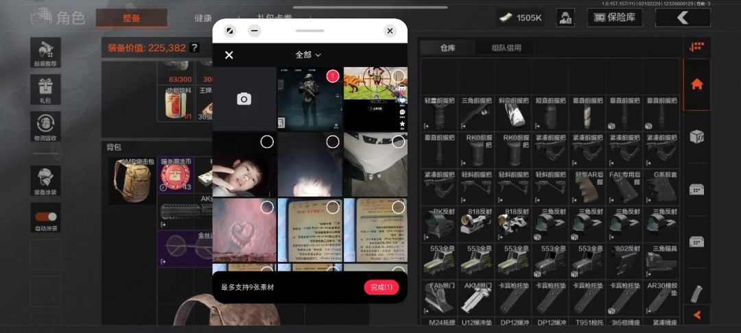The width and height of the screenshot is (741, 333).
Task: Toggle the 自动涂装 switch
Action: [x=46, y=217]
